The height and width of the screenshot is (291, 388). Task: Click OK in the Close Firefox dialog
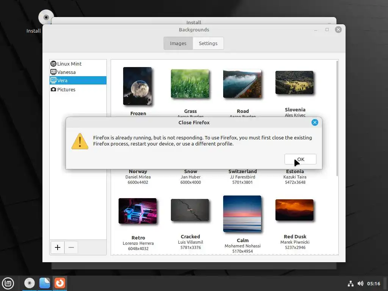300,159
